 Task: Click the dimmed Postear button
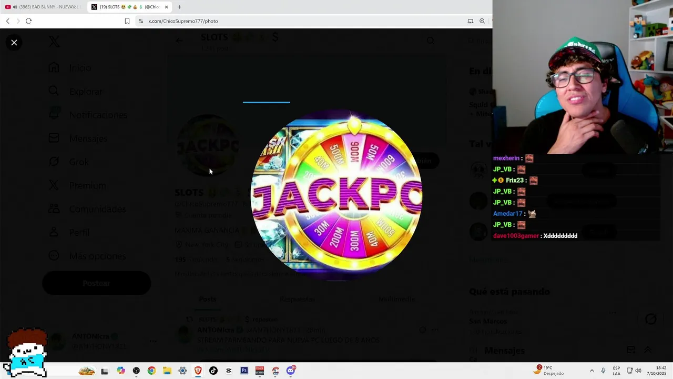click(x=96, y=283)
